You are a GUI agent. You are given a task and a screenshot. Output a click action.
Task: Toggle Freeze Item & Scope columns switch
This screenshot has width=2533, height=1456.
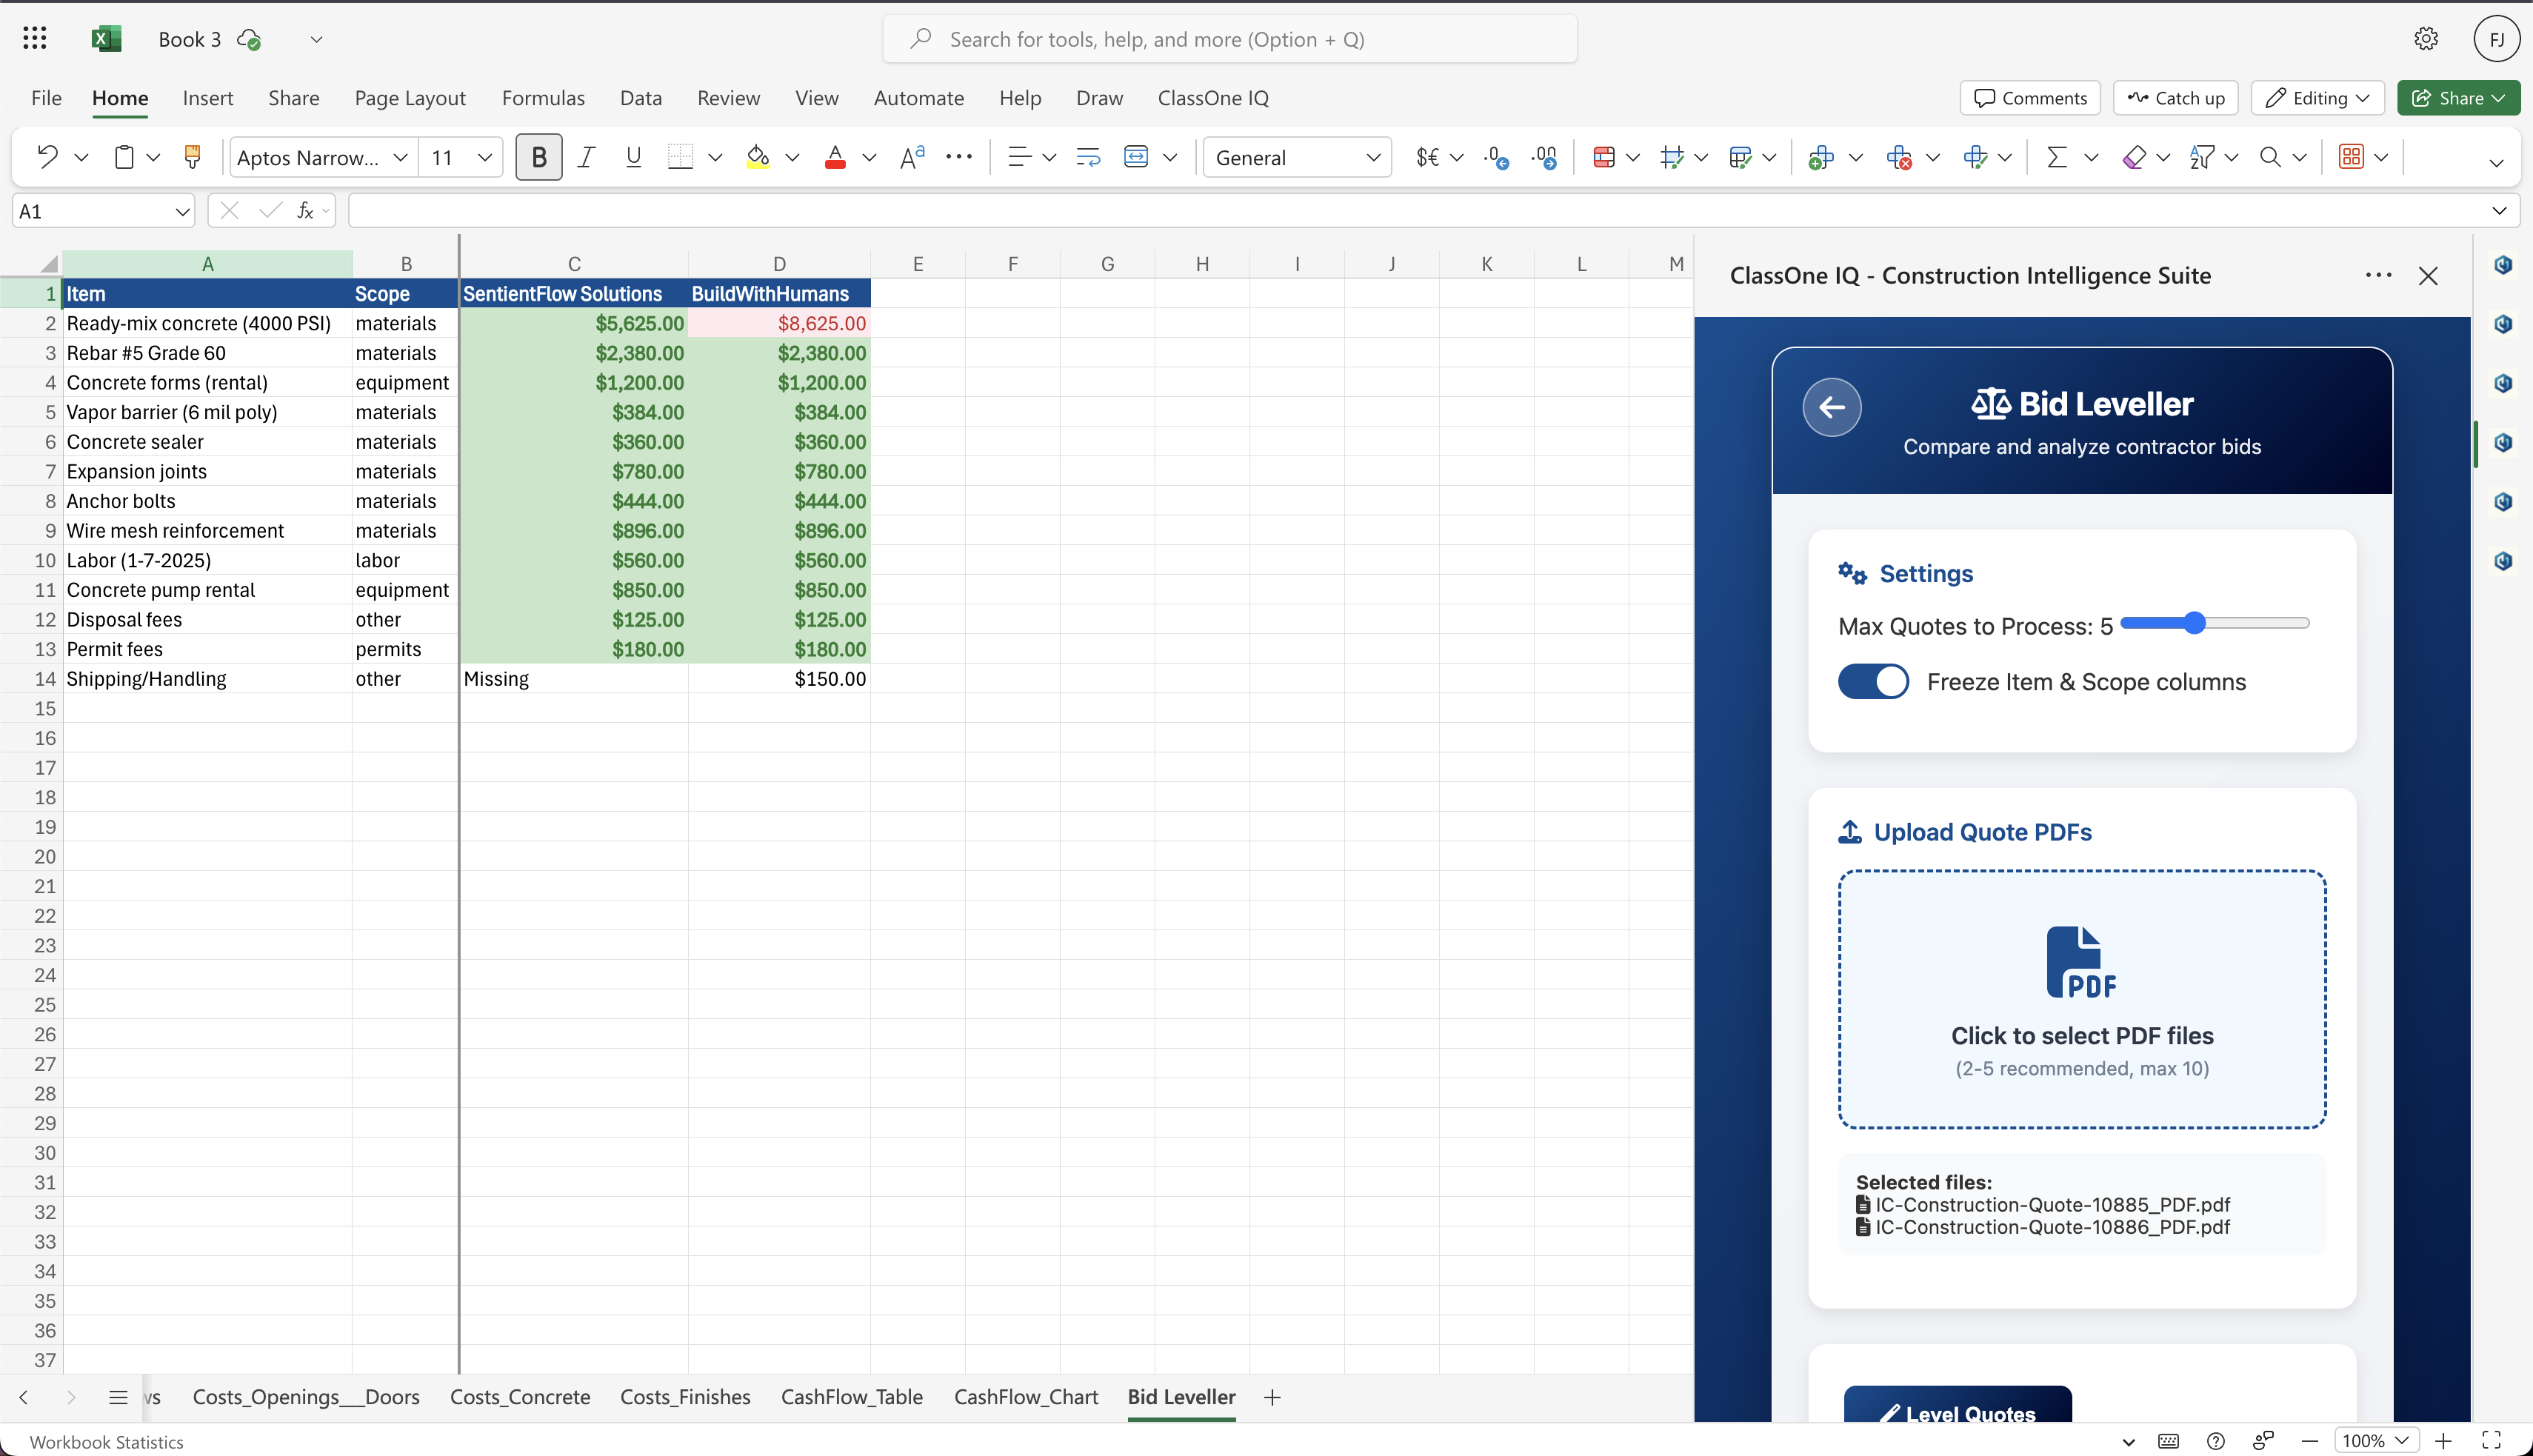[x=1873, y=682]
